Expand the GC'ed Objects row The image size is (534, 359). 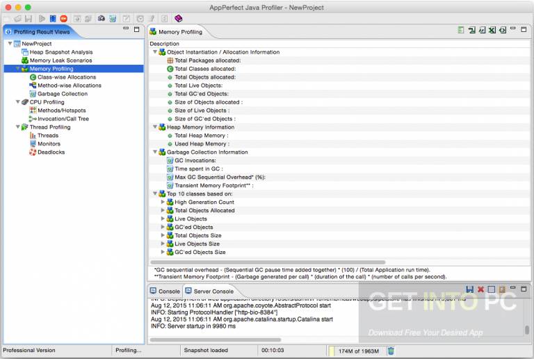point(163,227)
